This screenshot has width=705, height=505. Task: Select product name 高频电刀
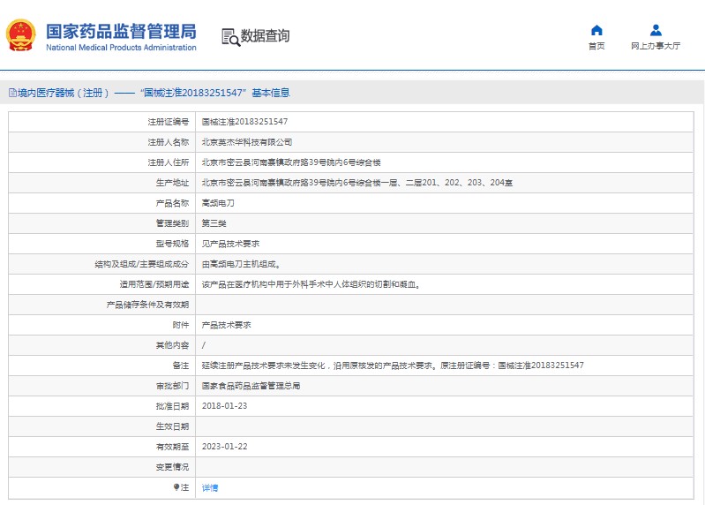pyautogui.click(x=218, y=203)
